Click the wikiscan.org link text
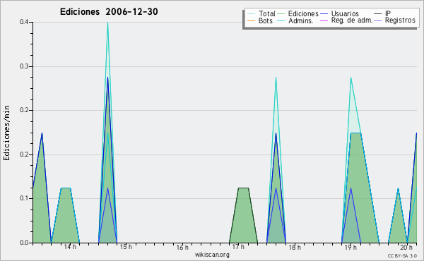This screenshot has width=424, height=261. coord(212,255)
